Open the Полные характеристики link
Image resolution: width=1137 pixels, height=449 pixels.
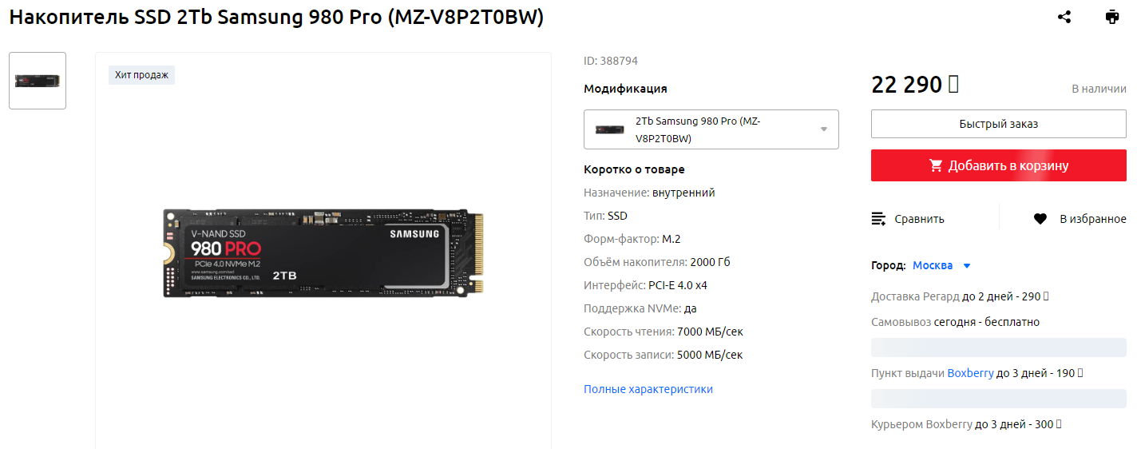648,389
